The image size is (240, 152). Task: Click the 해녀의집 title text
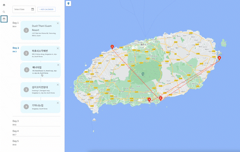[x=37, y=67]
